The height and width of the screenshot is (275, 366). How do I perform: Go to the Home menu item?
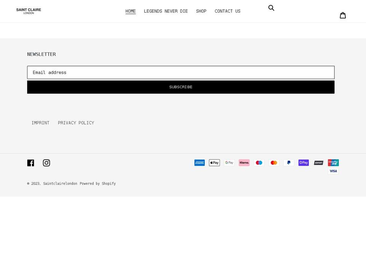pos(130,11)
